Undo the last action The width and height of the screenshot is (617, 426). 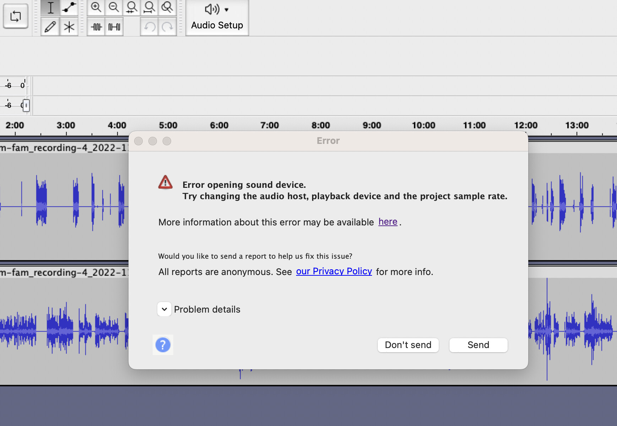point(149,26)
